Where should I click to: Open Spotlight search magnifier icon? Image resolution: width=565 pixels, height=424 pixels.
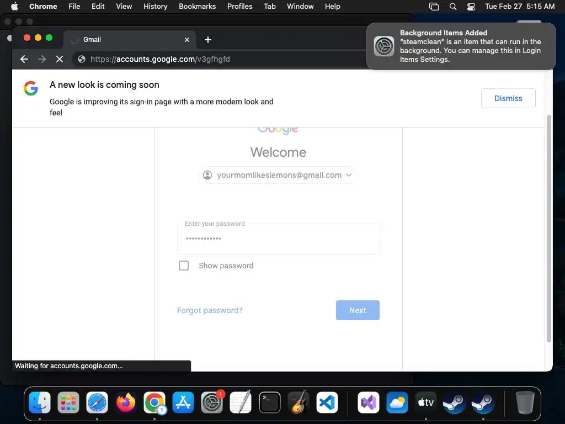click(453, 7)
